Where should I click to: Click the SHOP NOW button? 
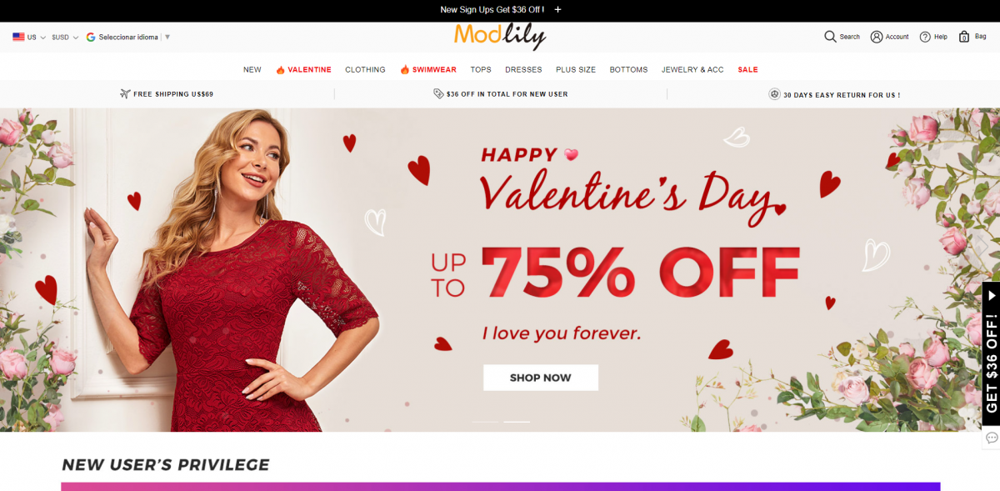(541, 378)
